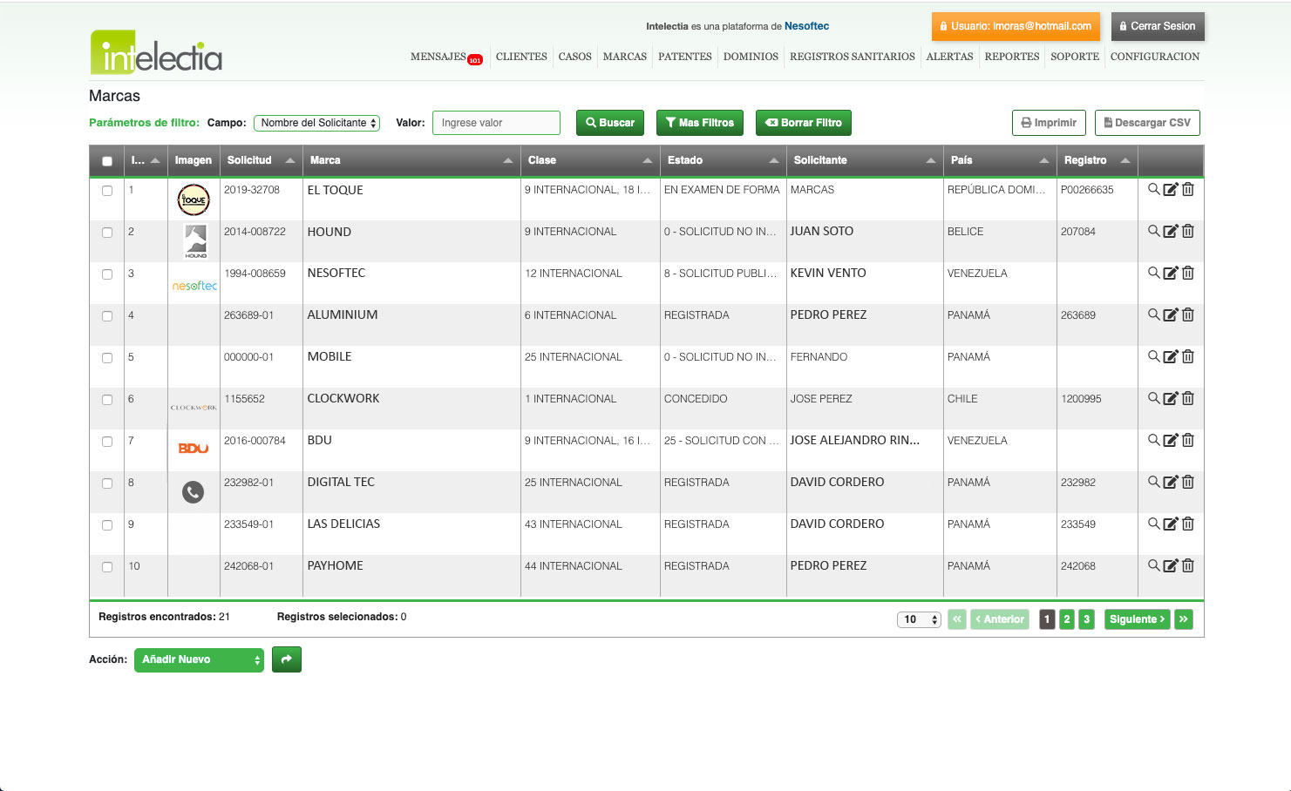The height and width of the screenshot is (791, 1291).
Task: Toggle the select-all checkbox in table header
Action: [107, 161]
